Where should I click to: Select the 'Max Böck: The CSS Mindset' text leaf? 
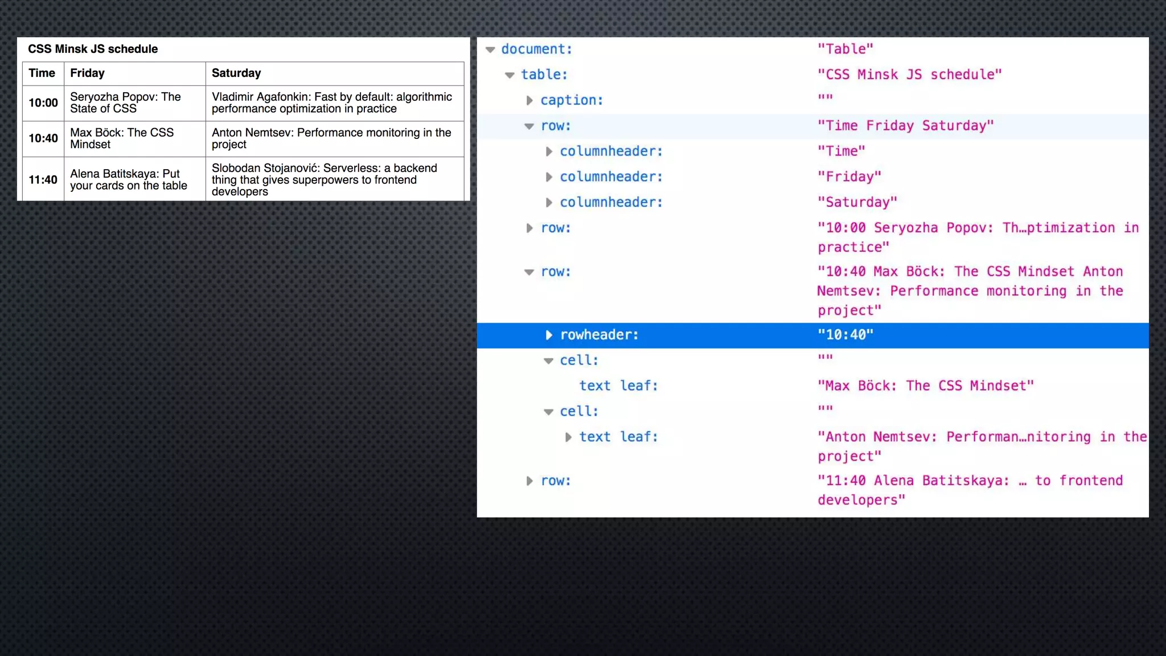click(618, 386)
